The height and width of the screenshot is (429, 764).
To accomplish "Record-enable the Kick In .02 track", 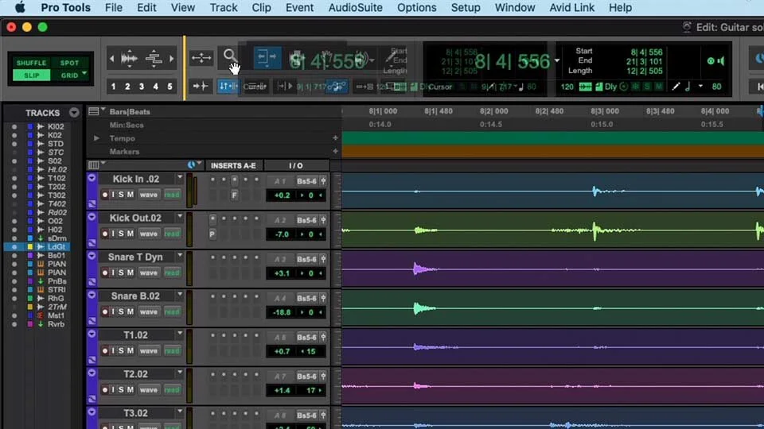I will pyautogui.click(x=105, y=195).
